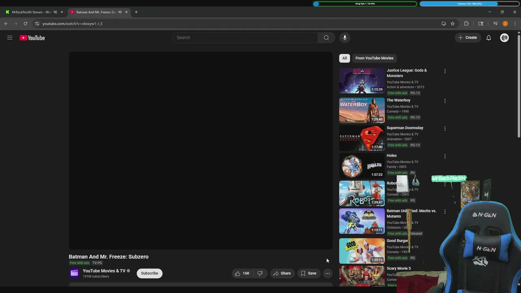The image size is (521, 293).
Task: Click the Superman Doomsday title
Action: pos(405,128)
